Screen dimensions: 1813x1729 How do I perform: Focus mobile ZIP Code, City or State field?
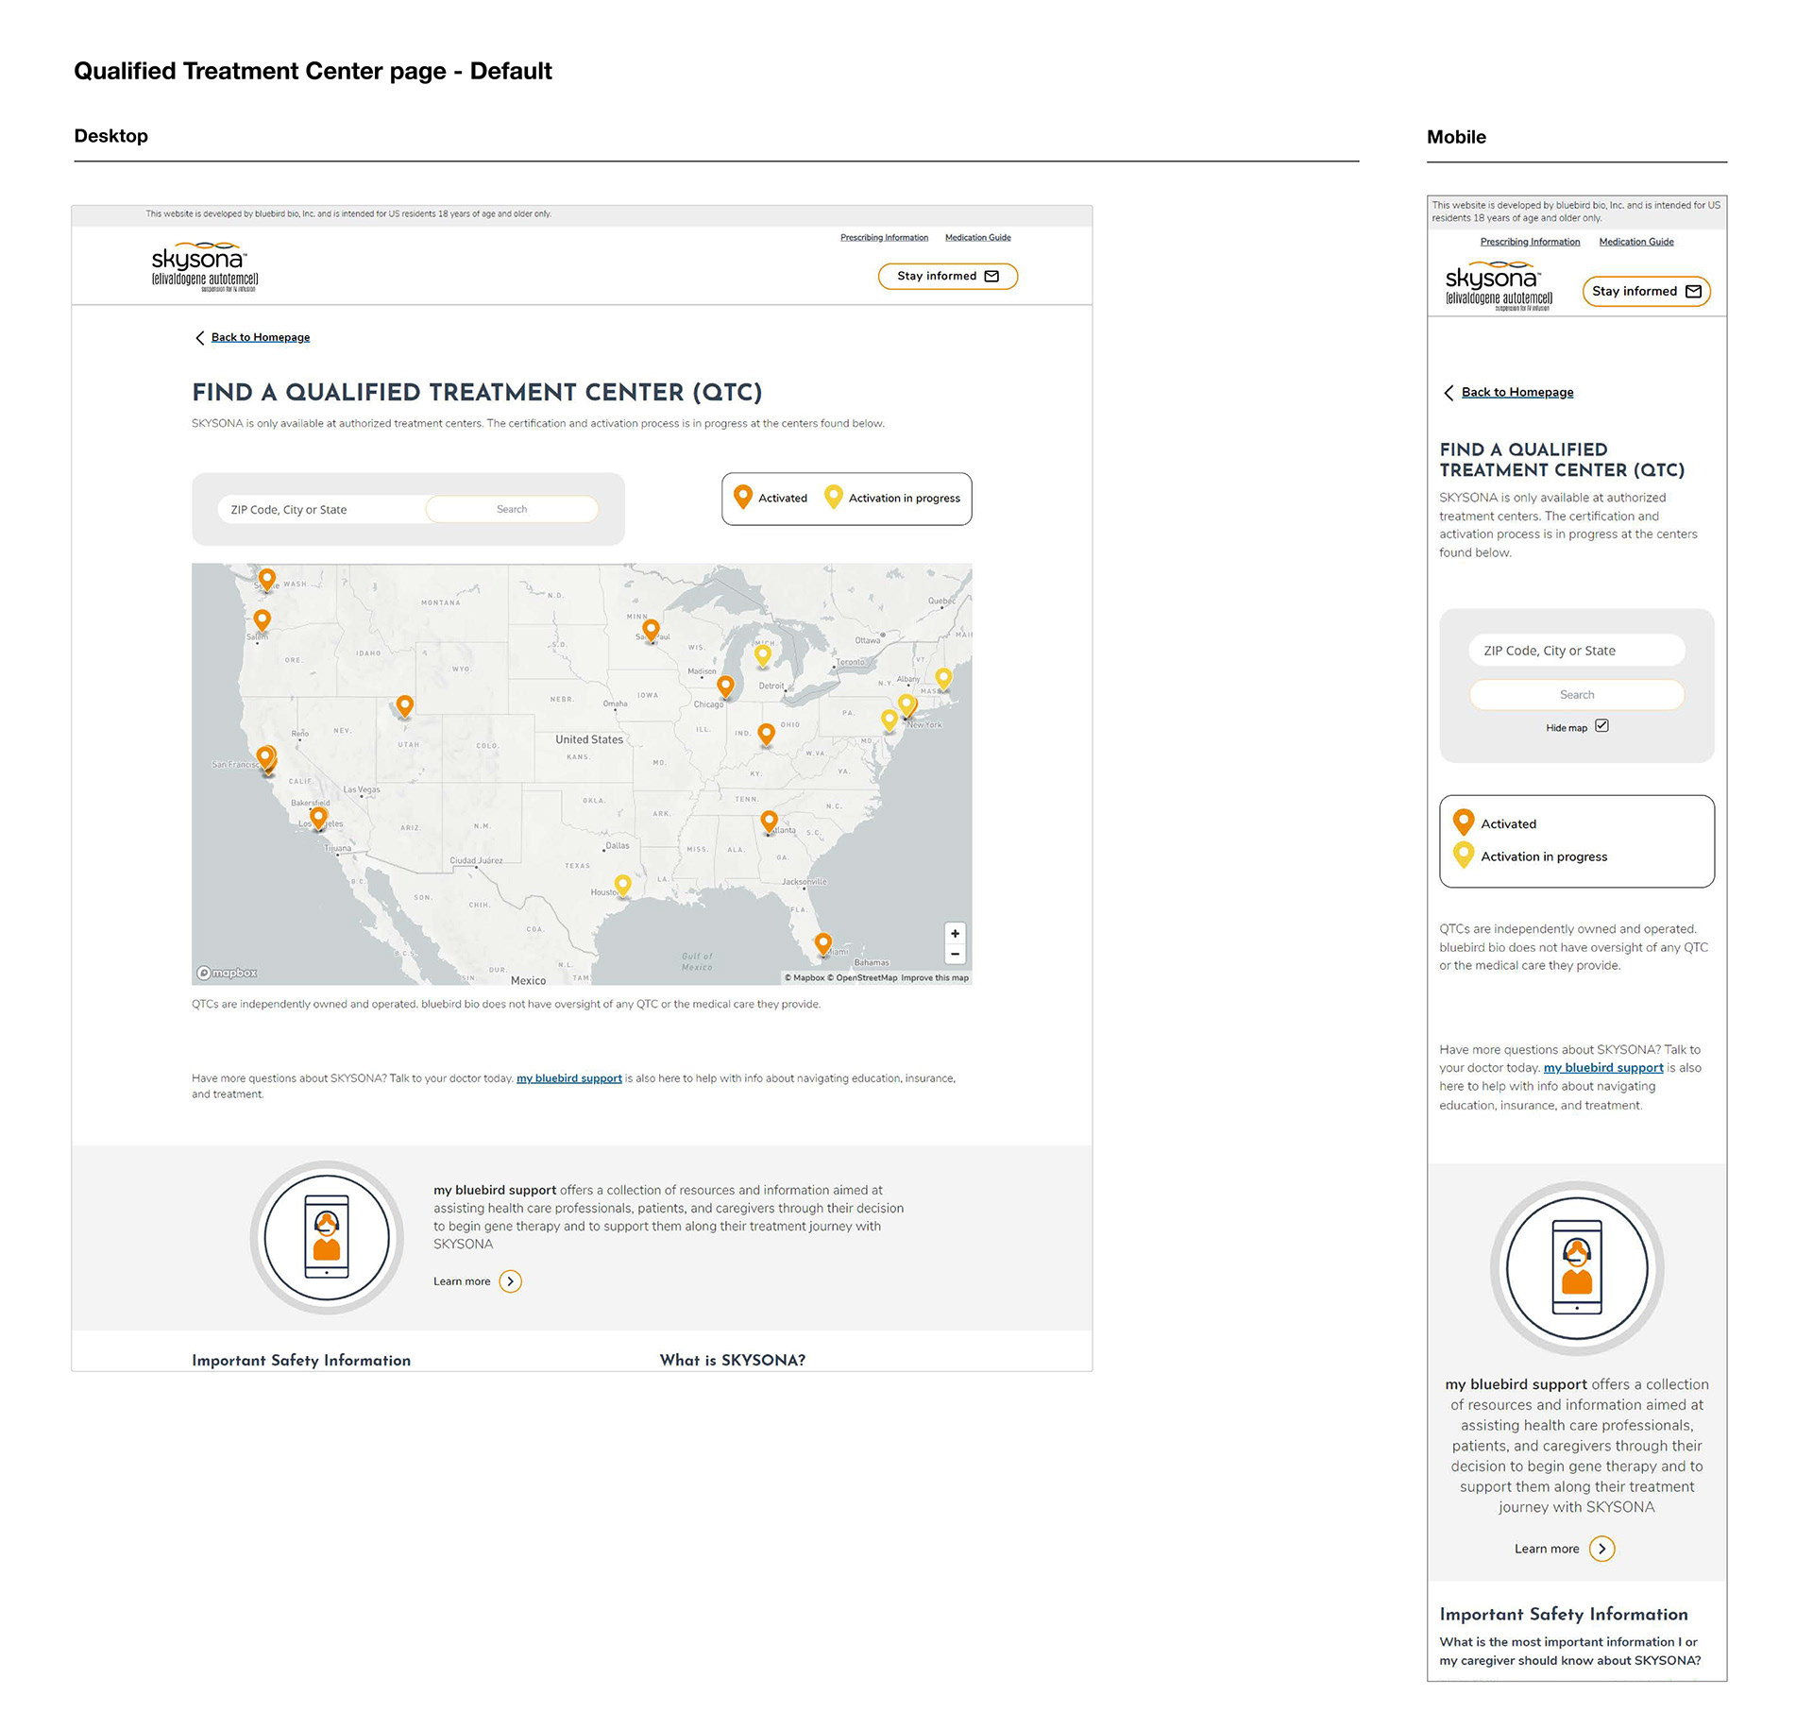(x=1577, y=651)
